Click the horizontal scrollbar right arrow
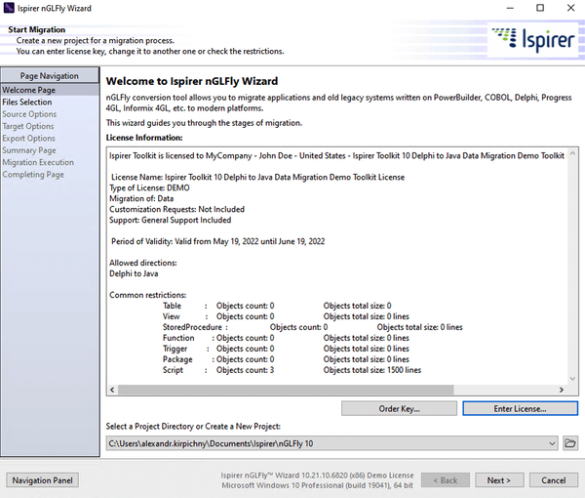This screenshot has height=498, width=585. coord(562,390)
